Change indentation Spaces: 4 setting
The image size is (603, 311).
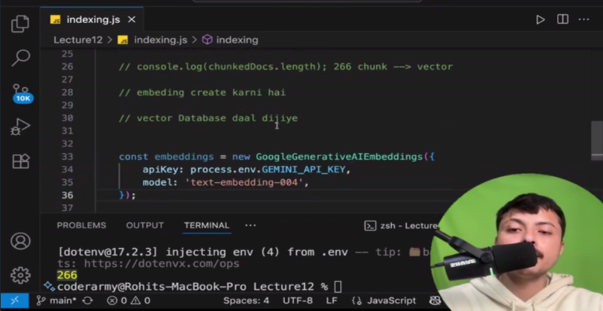[246, 301]
